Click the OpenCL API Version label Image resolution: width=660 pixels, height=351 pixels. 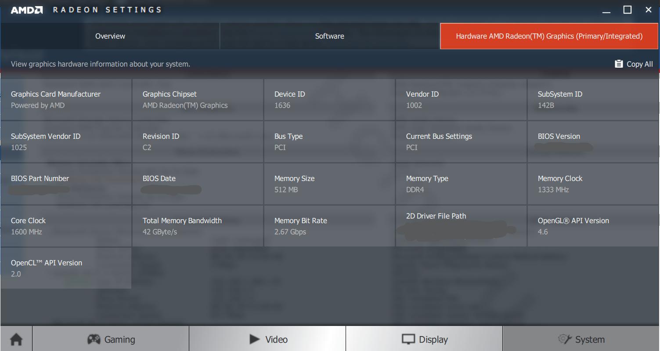point(47,263)
